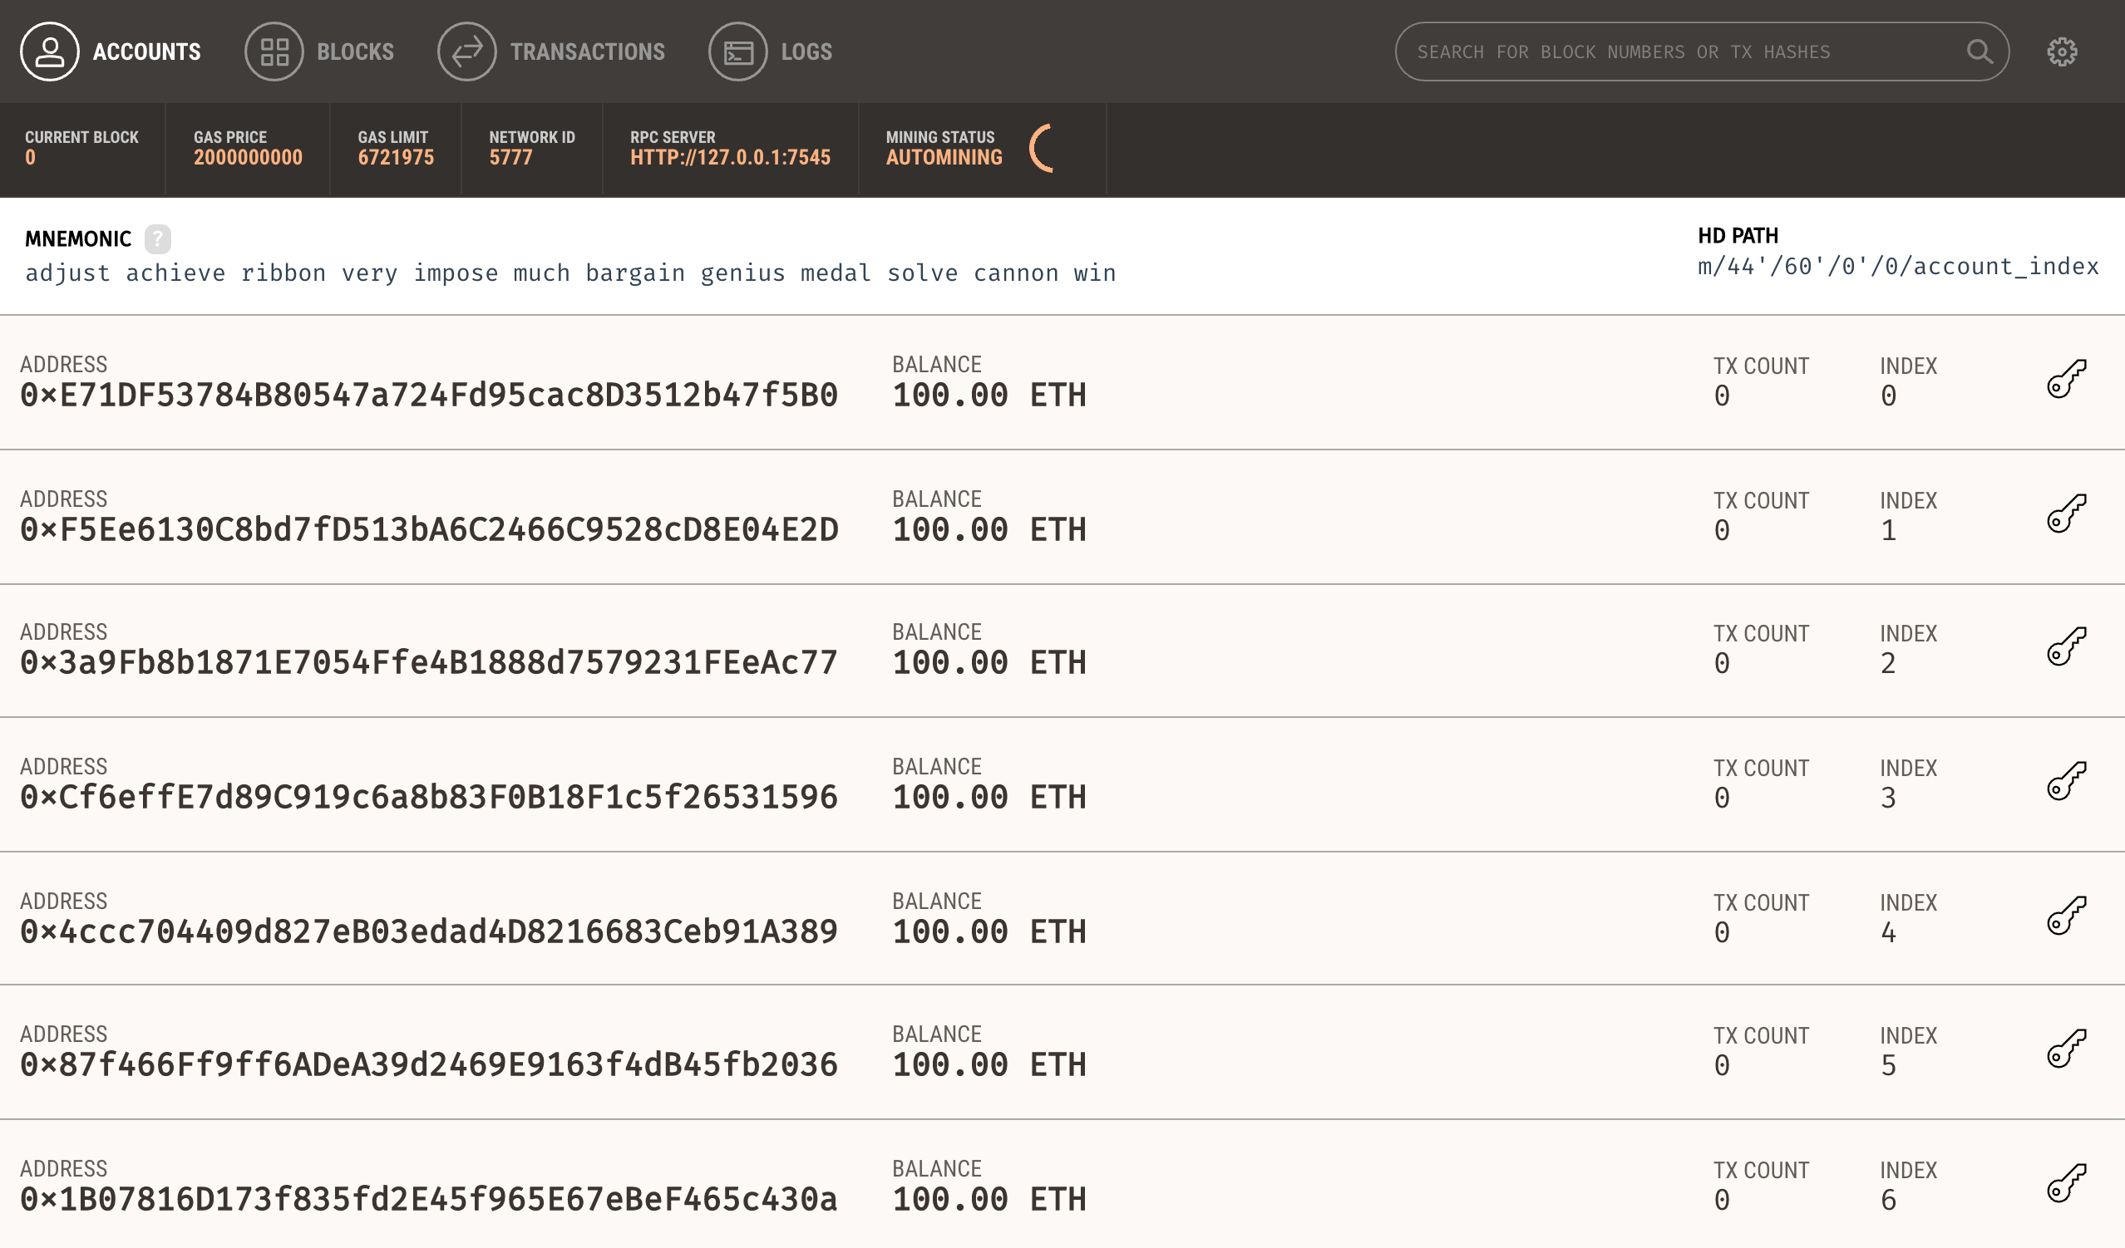The width and height of the screenshot is (2125, 1248).
Task: Expand the mnemonic help question mark
Action: [157, 238]
